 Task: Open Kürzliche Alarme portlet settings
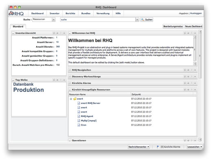tap(188, 83)
